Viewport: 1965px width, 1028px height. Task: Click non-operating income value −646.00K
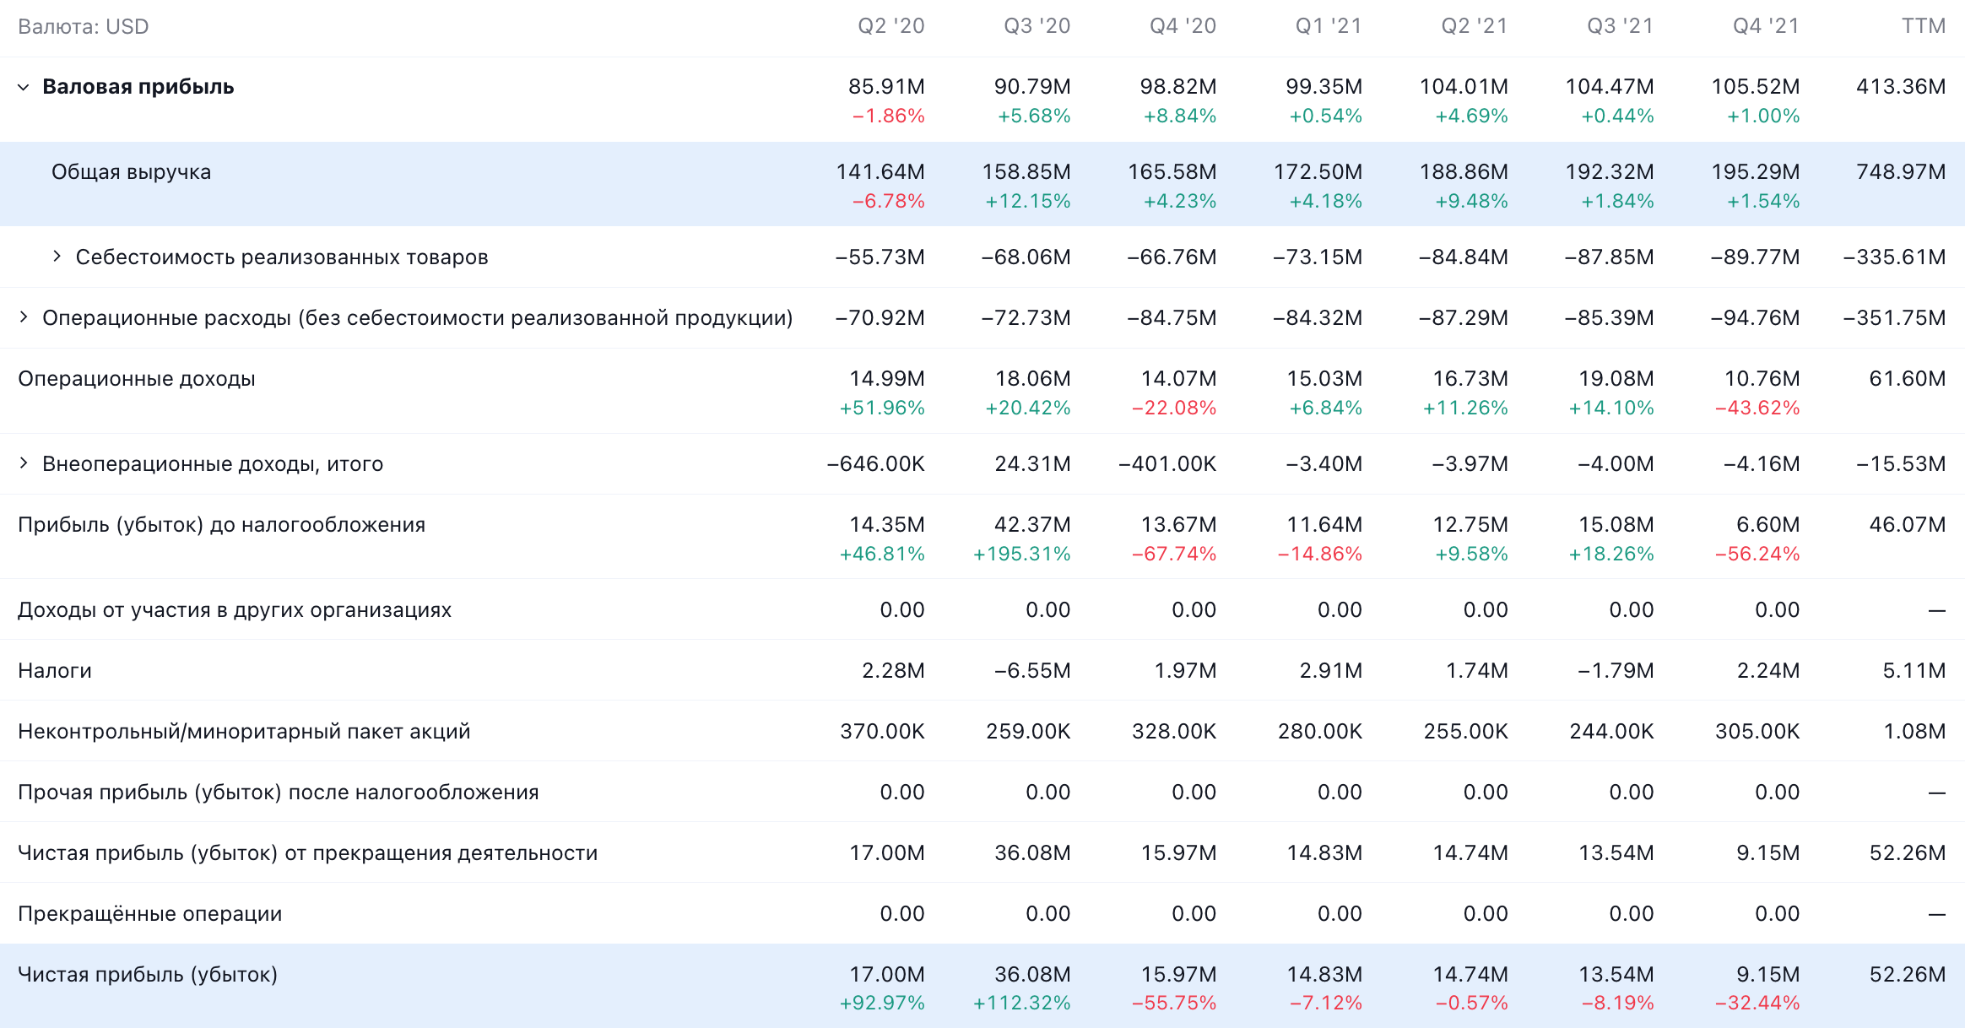click(876, 464)
